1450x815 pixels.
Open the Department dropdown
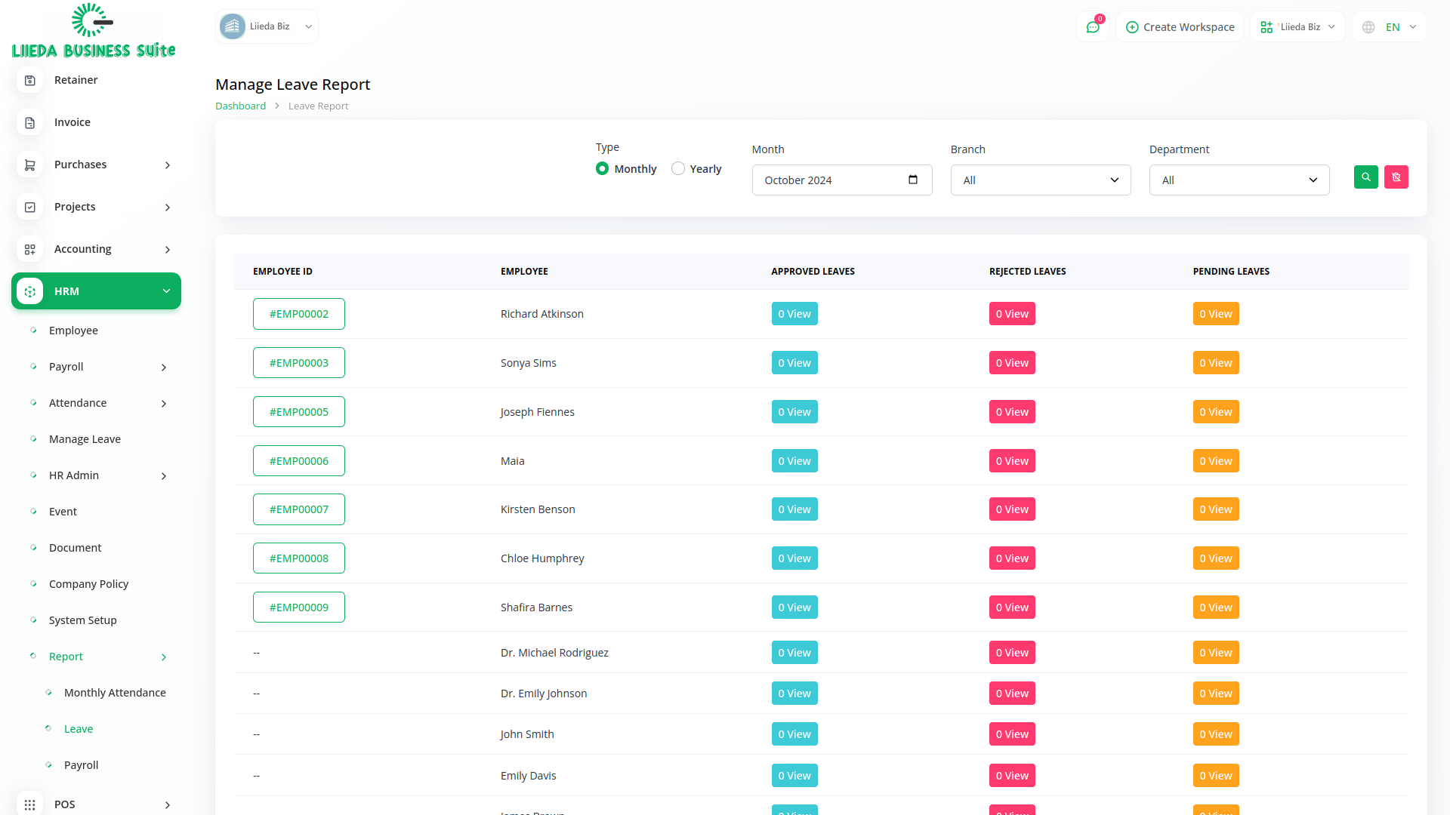pos(1239,180)
